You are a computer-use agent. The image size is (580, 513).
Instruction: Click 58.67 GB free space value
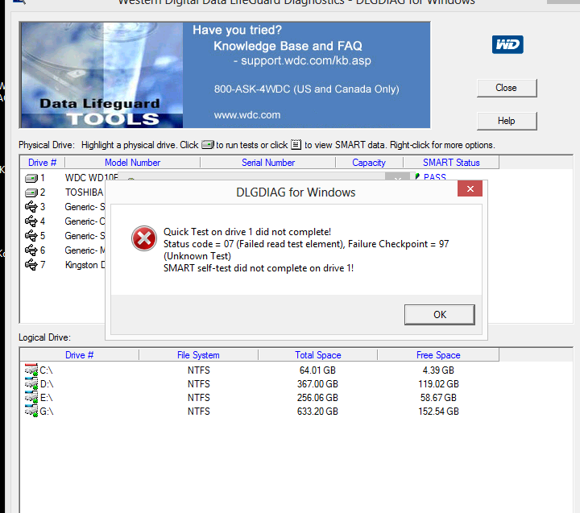click(438, 398)
